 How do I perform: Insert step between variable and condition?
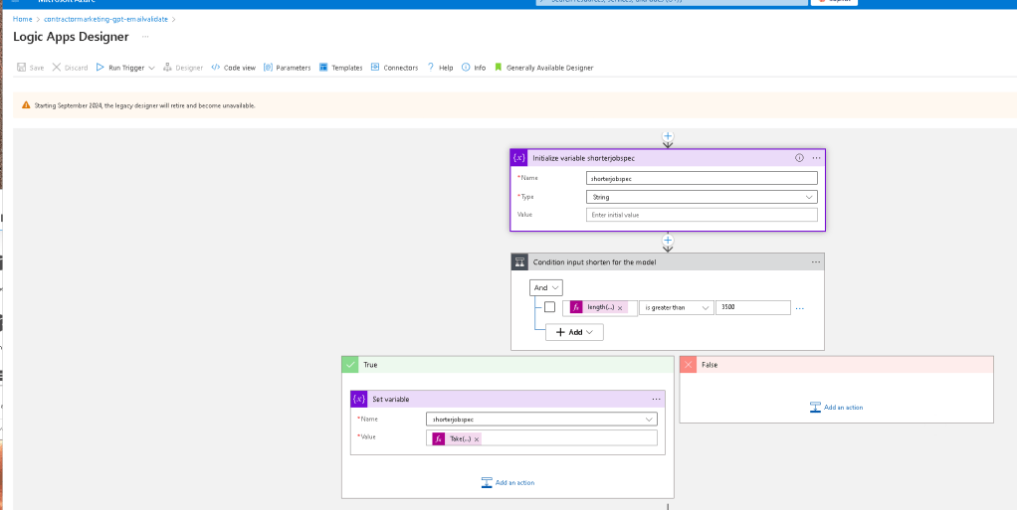(668, 241)
